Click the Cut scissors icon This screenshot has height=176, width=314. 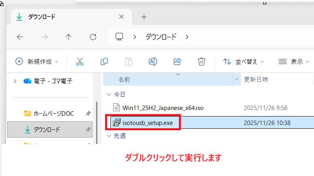(x=80, y=61)
